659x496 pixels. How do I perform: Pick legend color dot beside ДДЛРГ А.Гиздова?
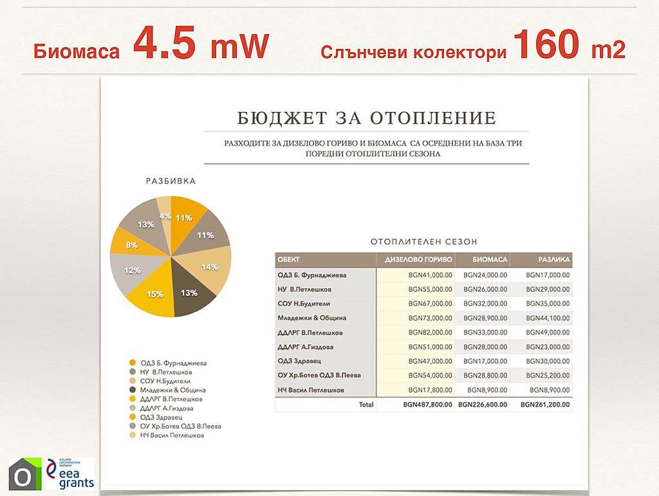133,409
